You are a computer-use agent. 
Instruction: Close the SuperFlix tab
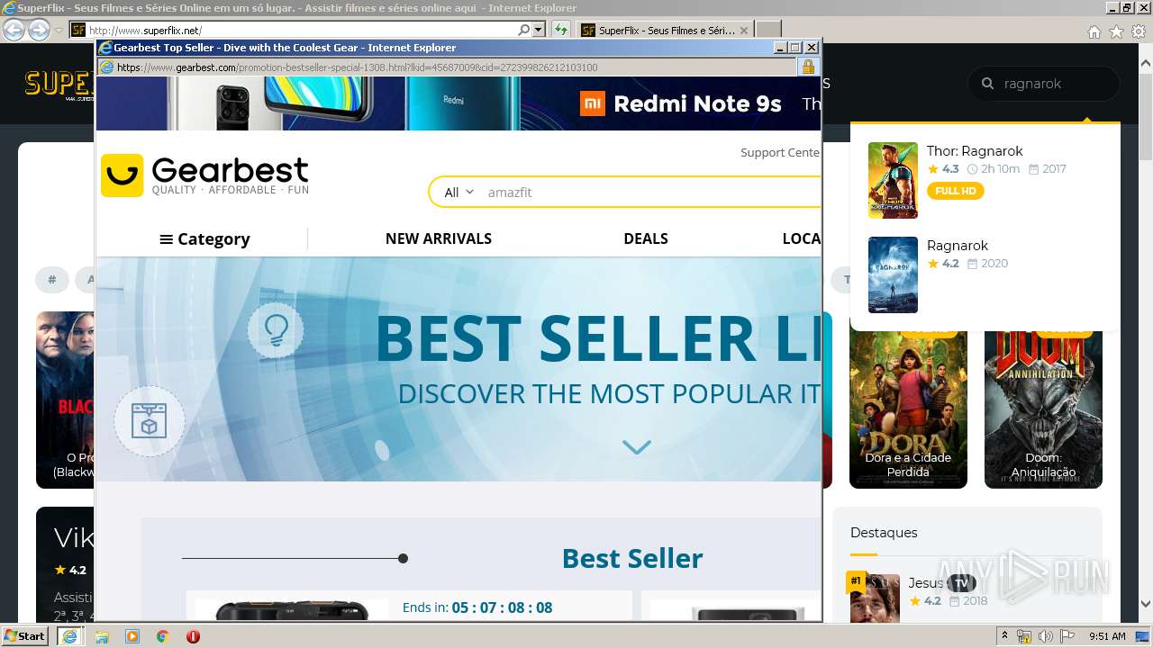pyautogui.click(x=744, y=30)
